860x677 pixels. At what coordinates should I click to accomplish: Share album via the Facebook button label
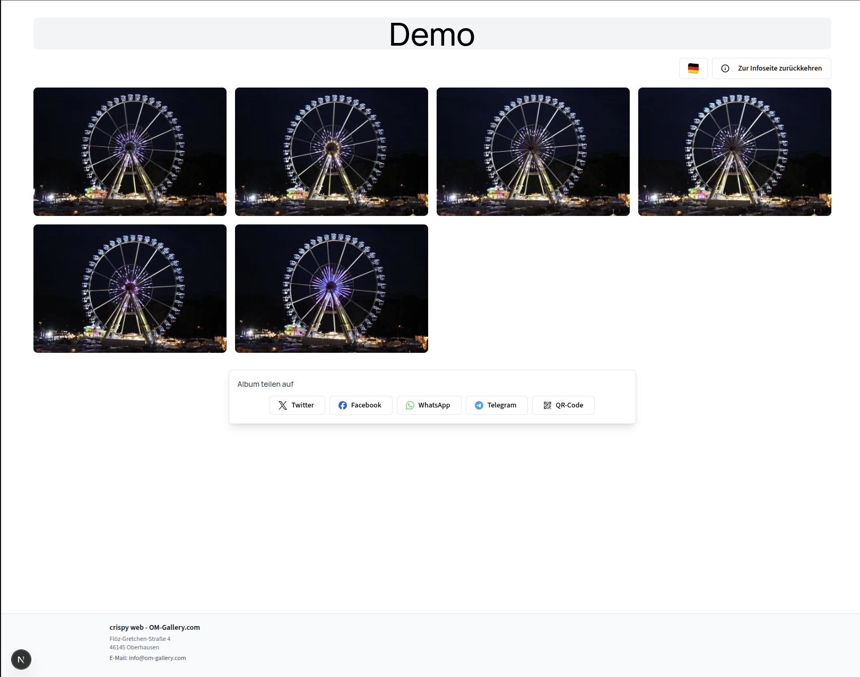coord(366,405)
